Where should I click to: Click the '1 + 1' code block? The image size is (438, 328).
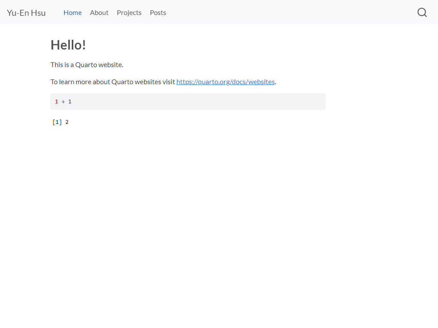pos(188,102)
